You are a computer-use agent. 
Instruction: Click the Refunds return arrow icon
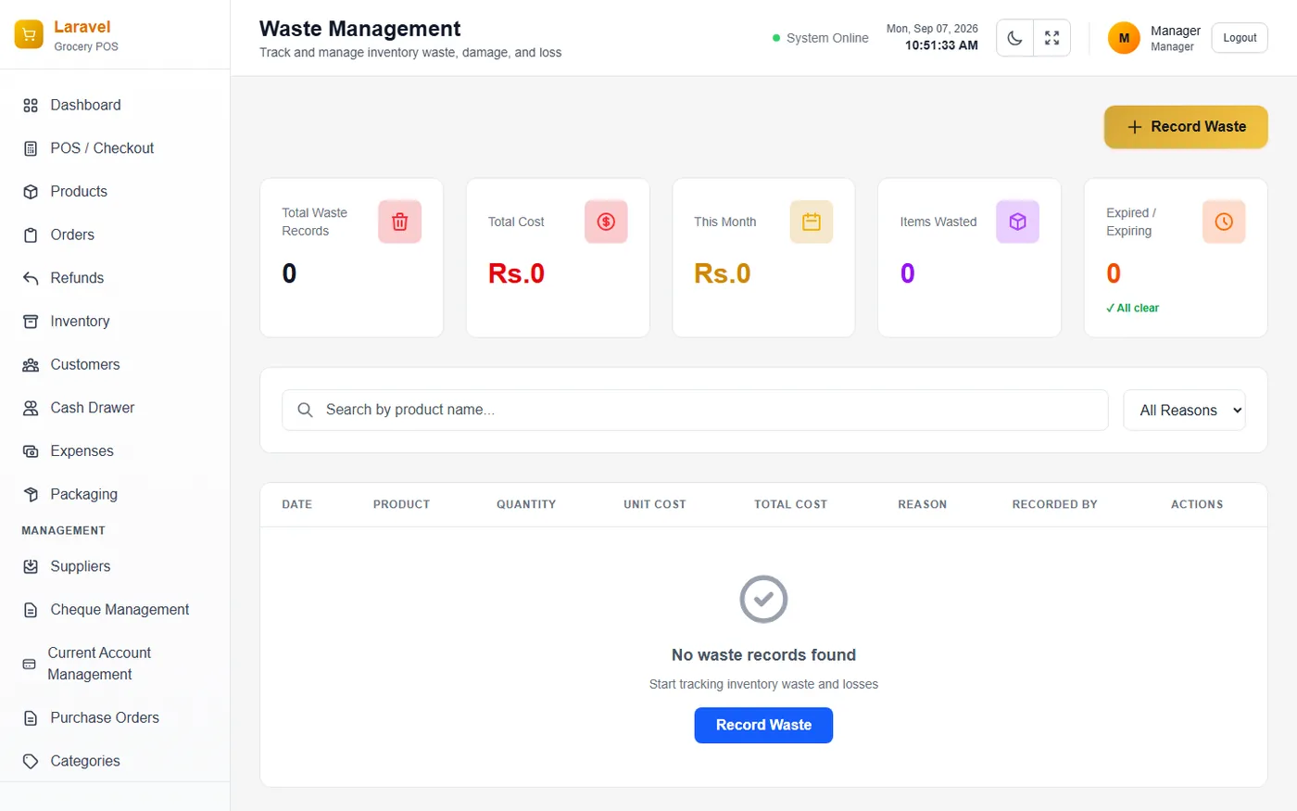[x=31, y=278]
